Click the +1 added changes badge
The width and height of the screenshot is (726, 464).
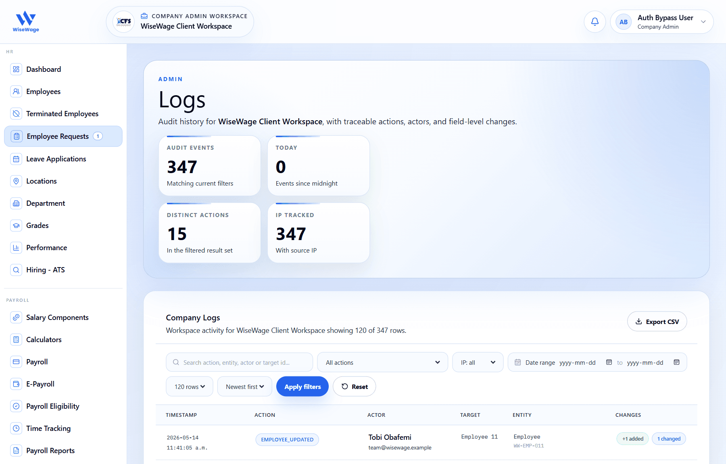coord(632,439)
